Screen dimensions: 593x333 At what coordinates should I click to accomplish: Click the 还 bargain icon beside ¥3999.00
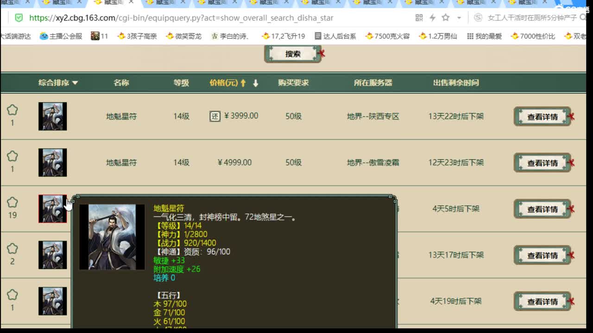pos(214,116)
